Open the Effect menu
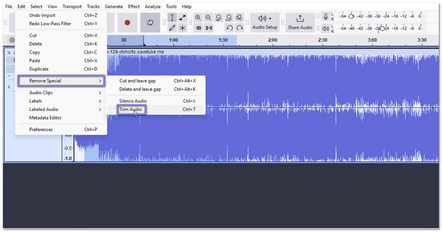The width and height of the screenshot is (442, 232). click(x=134, y=6)
